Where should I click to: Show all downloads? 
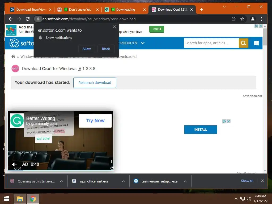tap(247, 181)
